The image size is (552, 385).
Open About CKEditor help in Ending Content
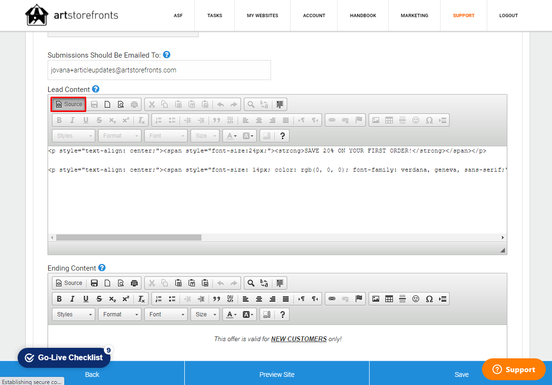tap(282, 314)
